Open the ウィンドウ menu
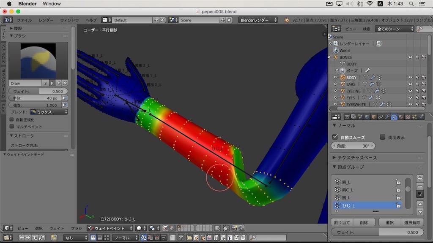This screenshot has height=243, width=433. pyautogui.click(x=69, y=20)
